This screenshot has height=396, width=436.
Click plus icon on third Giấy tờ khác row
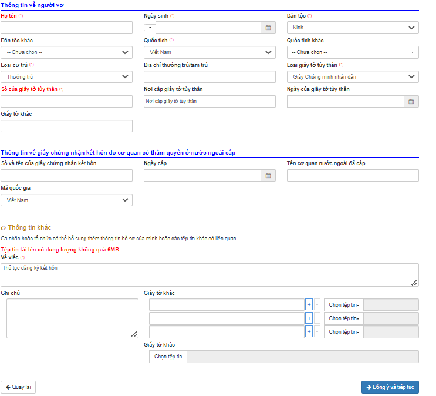[x=309, y=332]
